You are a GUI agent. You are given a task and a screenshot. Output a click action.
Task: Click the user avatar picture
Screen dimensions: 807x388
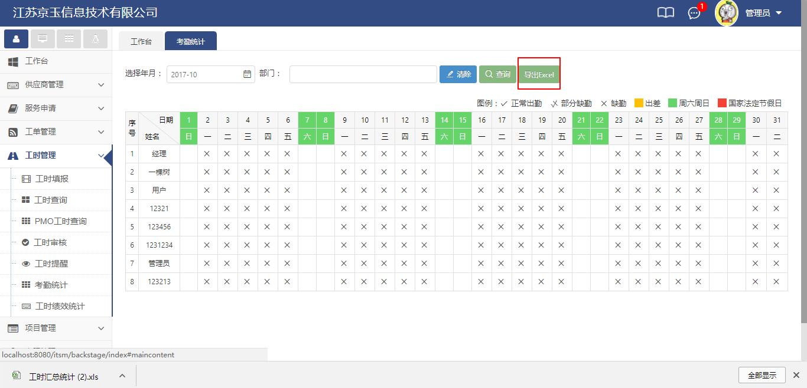pos(727,13)
